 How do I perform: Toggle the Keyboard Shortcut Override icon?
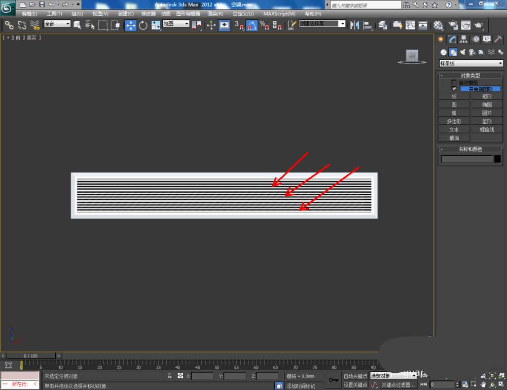(x=224, y=25)
